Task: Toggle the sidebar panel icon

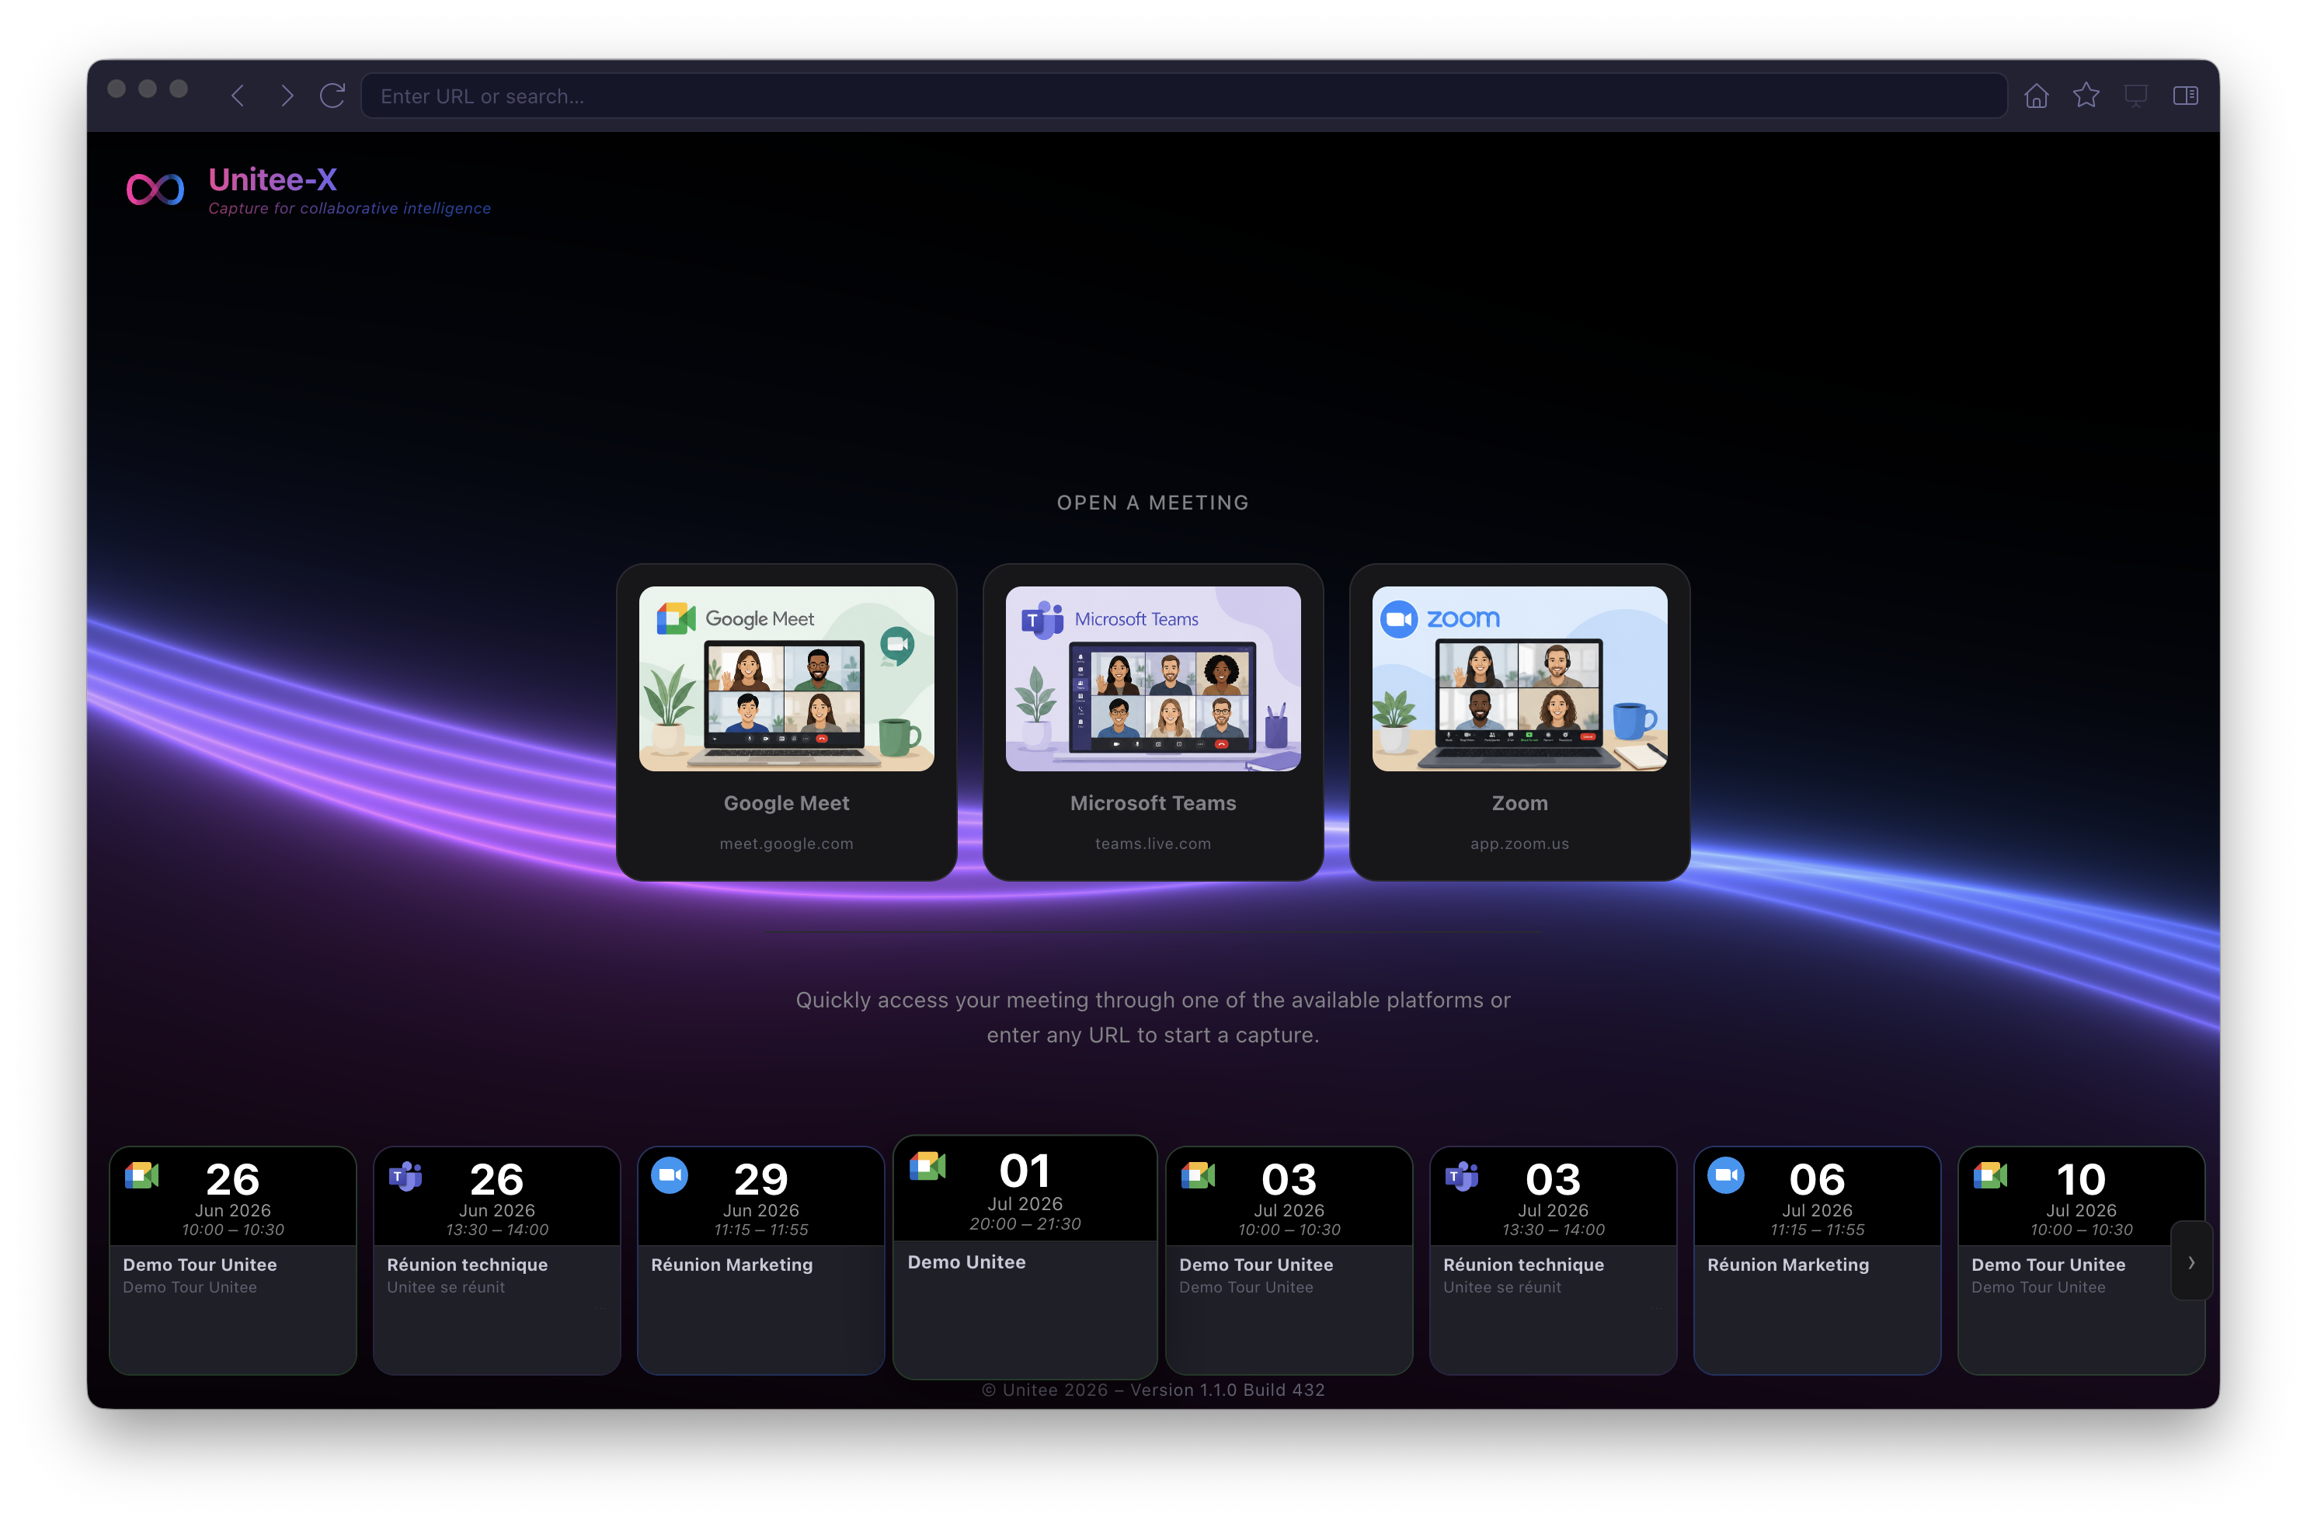Action: point(2186,96)
